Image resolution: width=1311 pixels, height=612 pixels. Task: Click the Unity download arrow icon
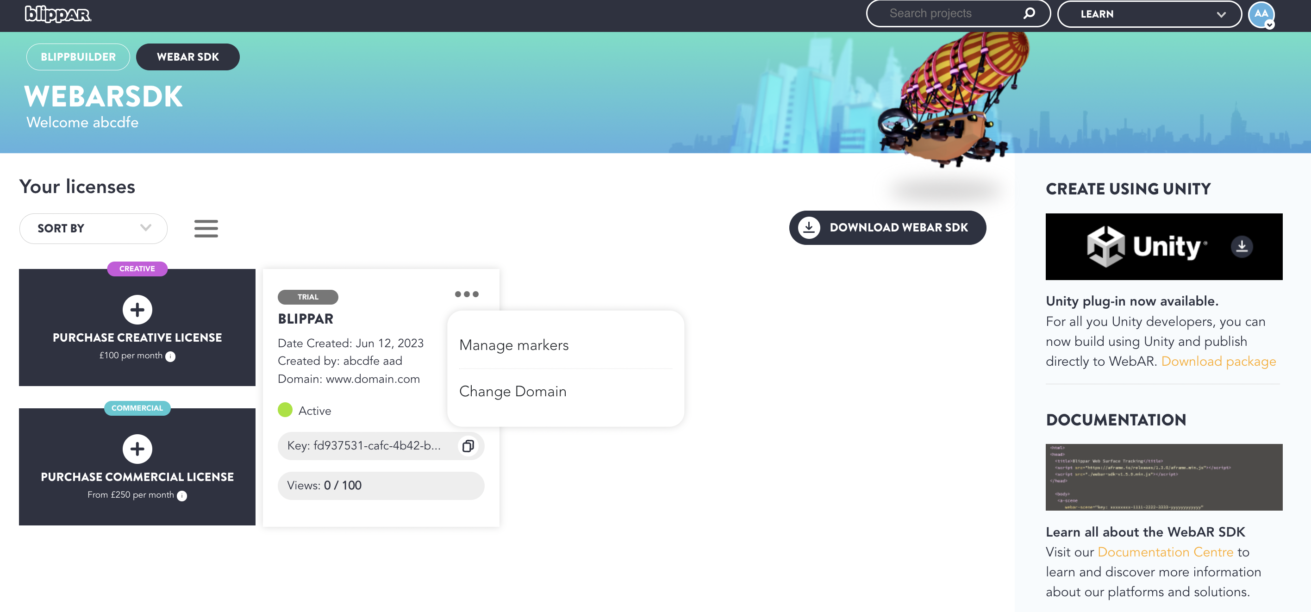pos(1242,246)
